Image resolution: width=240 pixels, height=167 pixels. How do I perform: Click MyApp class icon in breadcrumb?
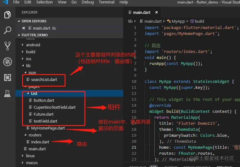pos(169,21)
